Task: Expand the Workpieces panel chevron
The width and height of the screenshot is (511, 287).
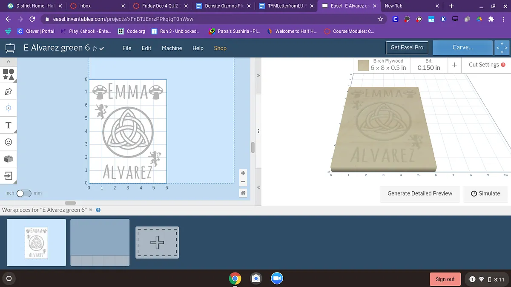Action: pos(91,210)
